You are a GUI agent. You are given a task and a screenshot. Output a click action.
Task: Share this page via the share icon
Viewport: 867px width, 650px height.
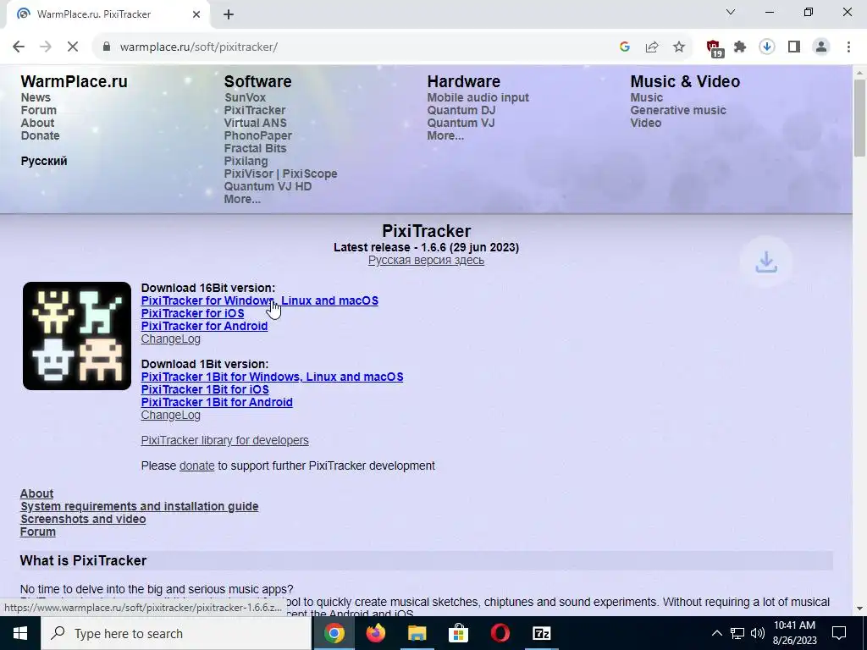pyautogui.click(x=652, y=47)
